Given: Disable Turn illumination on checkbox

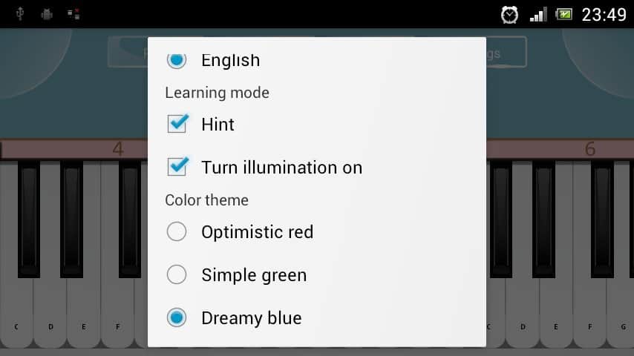Looking at the screenshot, I should click(177, 166).
